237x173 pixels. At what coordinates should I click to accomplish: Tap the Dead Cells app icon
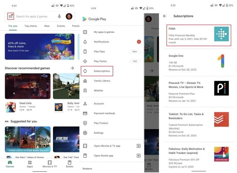pos(10,107)
